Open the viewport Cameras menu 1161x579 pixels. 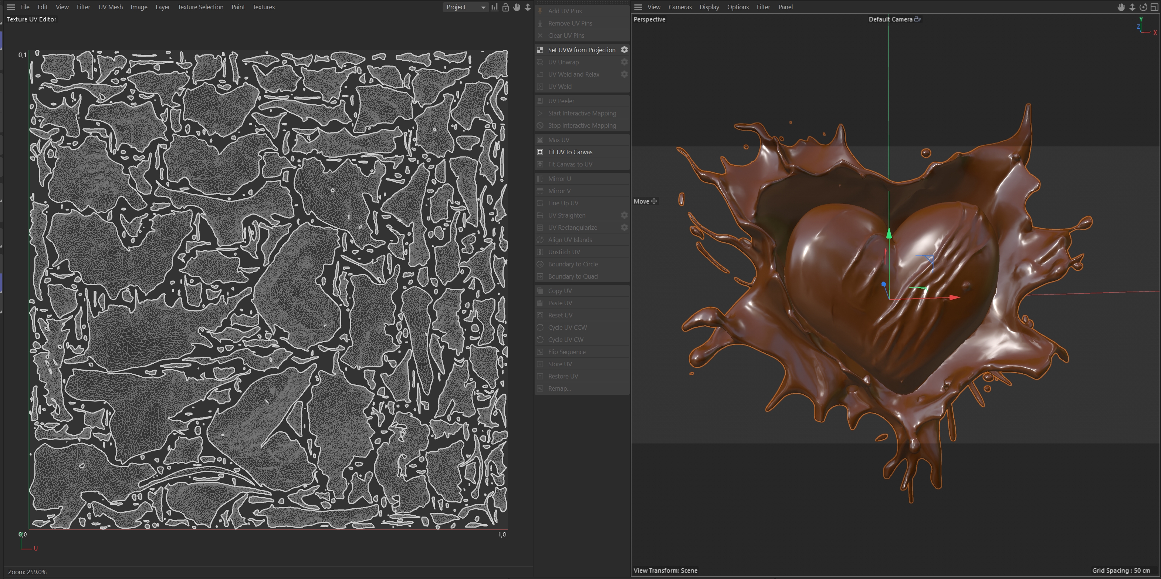[680, 7]
